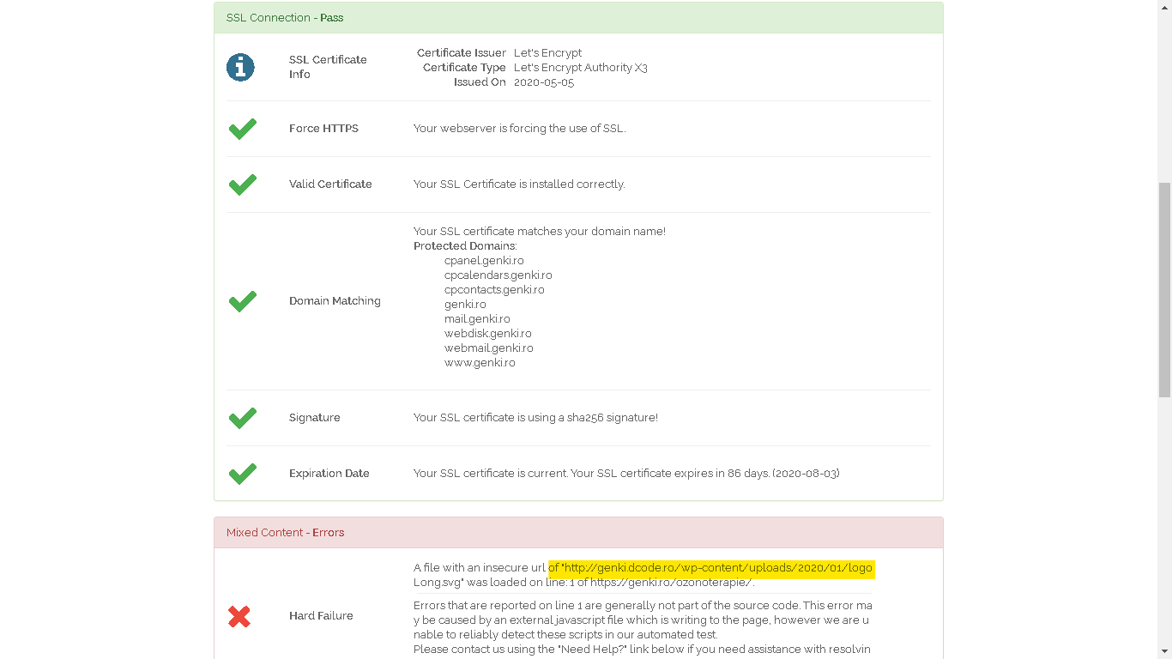Click the red X Hard Failure icon
The height and width of the screenshot is (659, 1172).
pos(239,616)
